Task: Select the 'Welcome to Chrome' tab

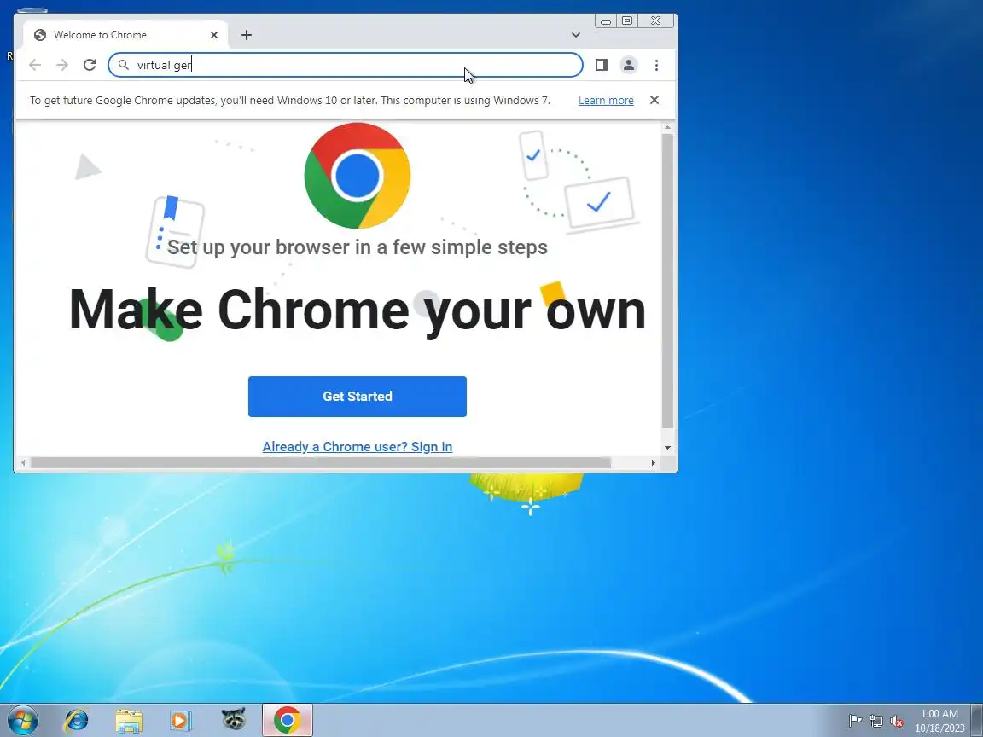Action: [x=125, y=34]
